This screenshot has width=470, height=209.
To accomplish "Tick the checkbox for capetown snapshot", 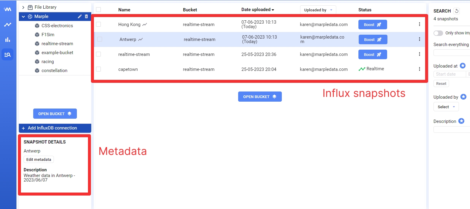I will (x=98, y=69).
